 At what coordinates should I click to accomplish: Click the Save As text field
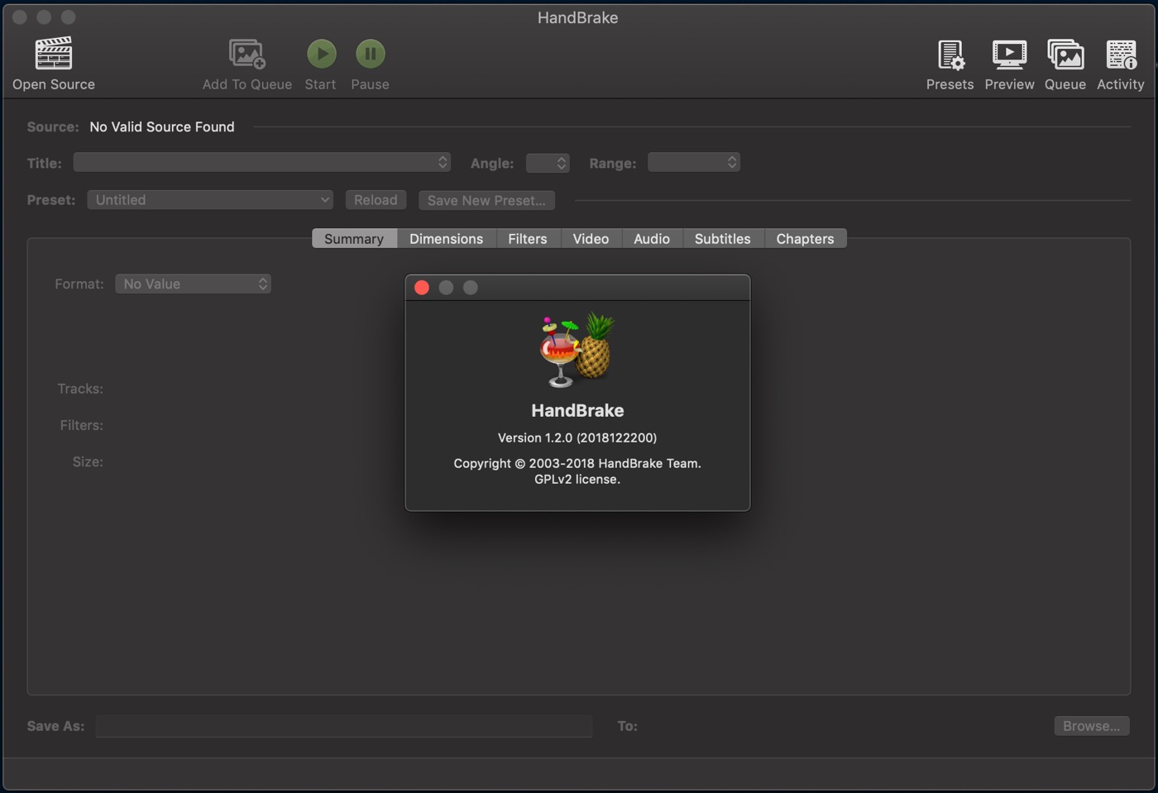(344, 726)
